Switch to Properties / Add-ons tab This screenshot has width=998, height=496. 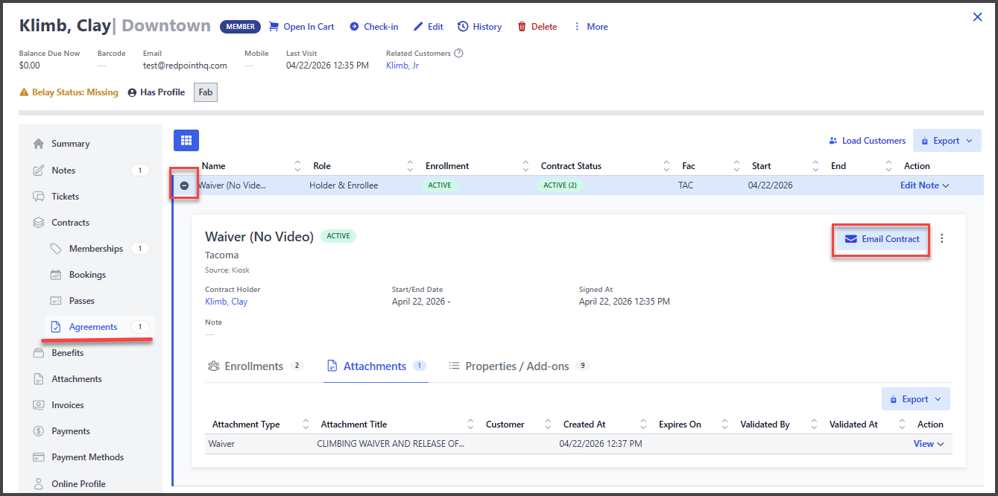[517, 366]
